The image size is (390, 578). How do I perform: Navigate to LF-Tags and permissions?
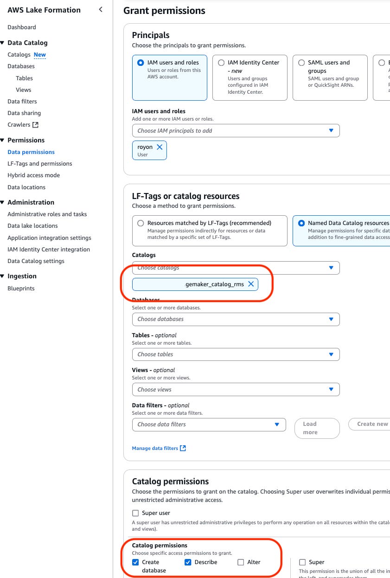[x=40, y=163]
